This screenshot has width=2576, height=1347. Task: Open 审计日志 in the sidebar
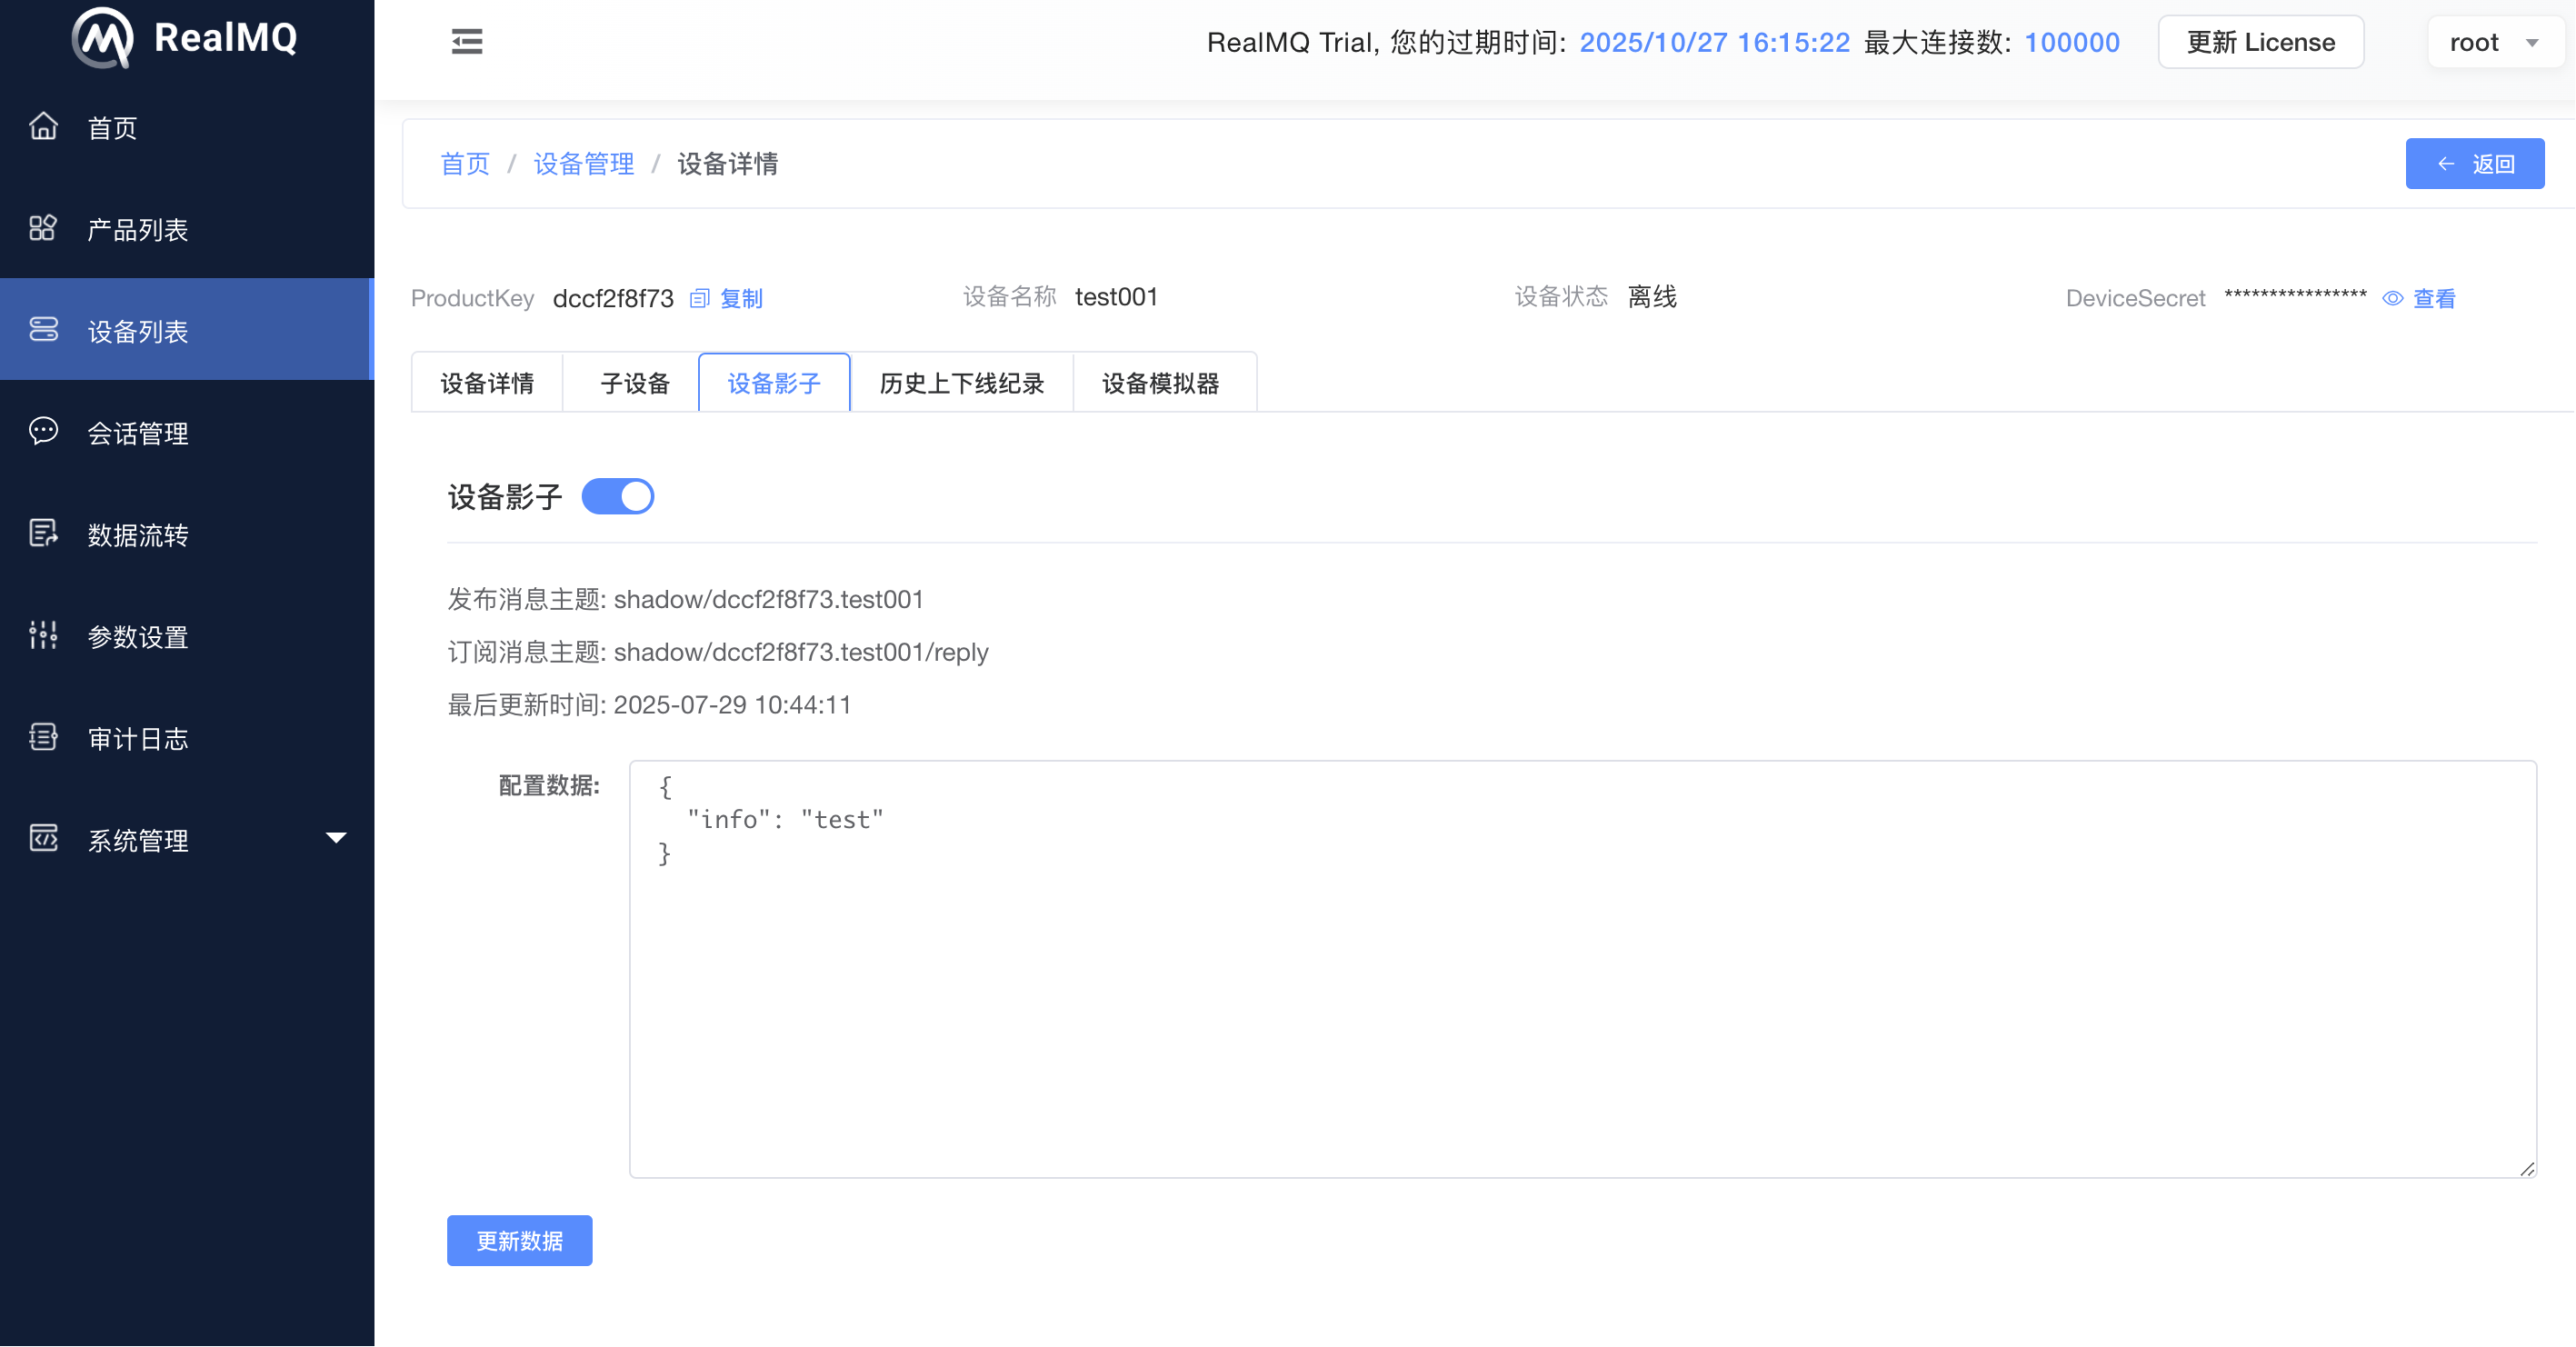187,738
